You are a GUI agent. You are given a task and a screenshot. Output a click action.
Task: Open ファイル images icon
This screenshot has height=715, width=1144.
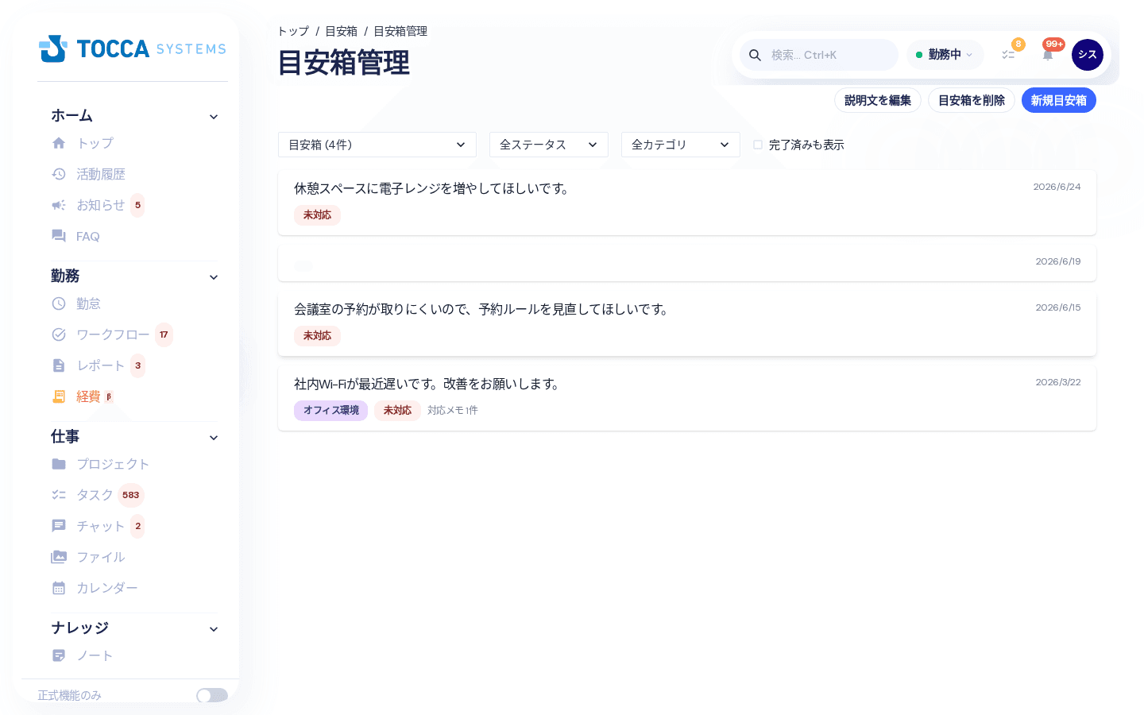pyautogui.click(x=59, y=557)
